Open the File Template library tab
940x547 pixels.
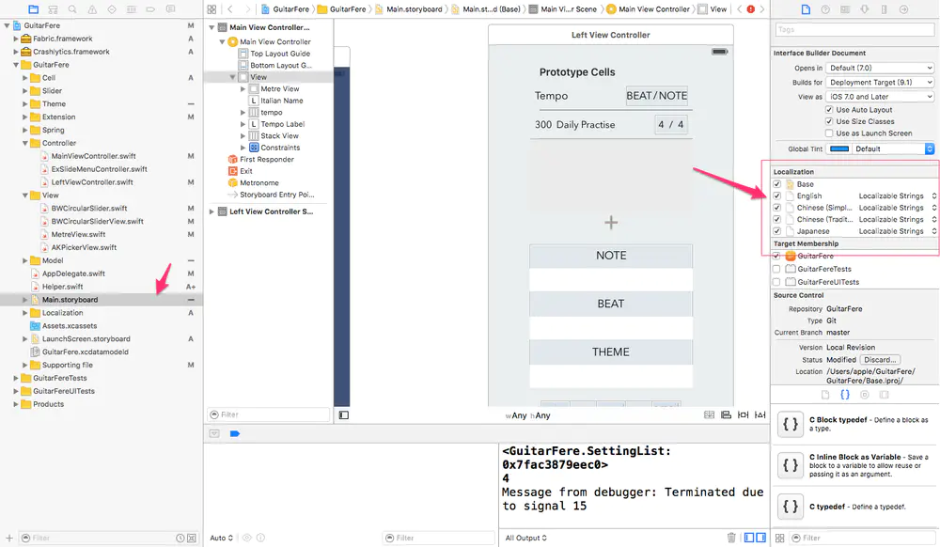coord(825,394)
